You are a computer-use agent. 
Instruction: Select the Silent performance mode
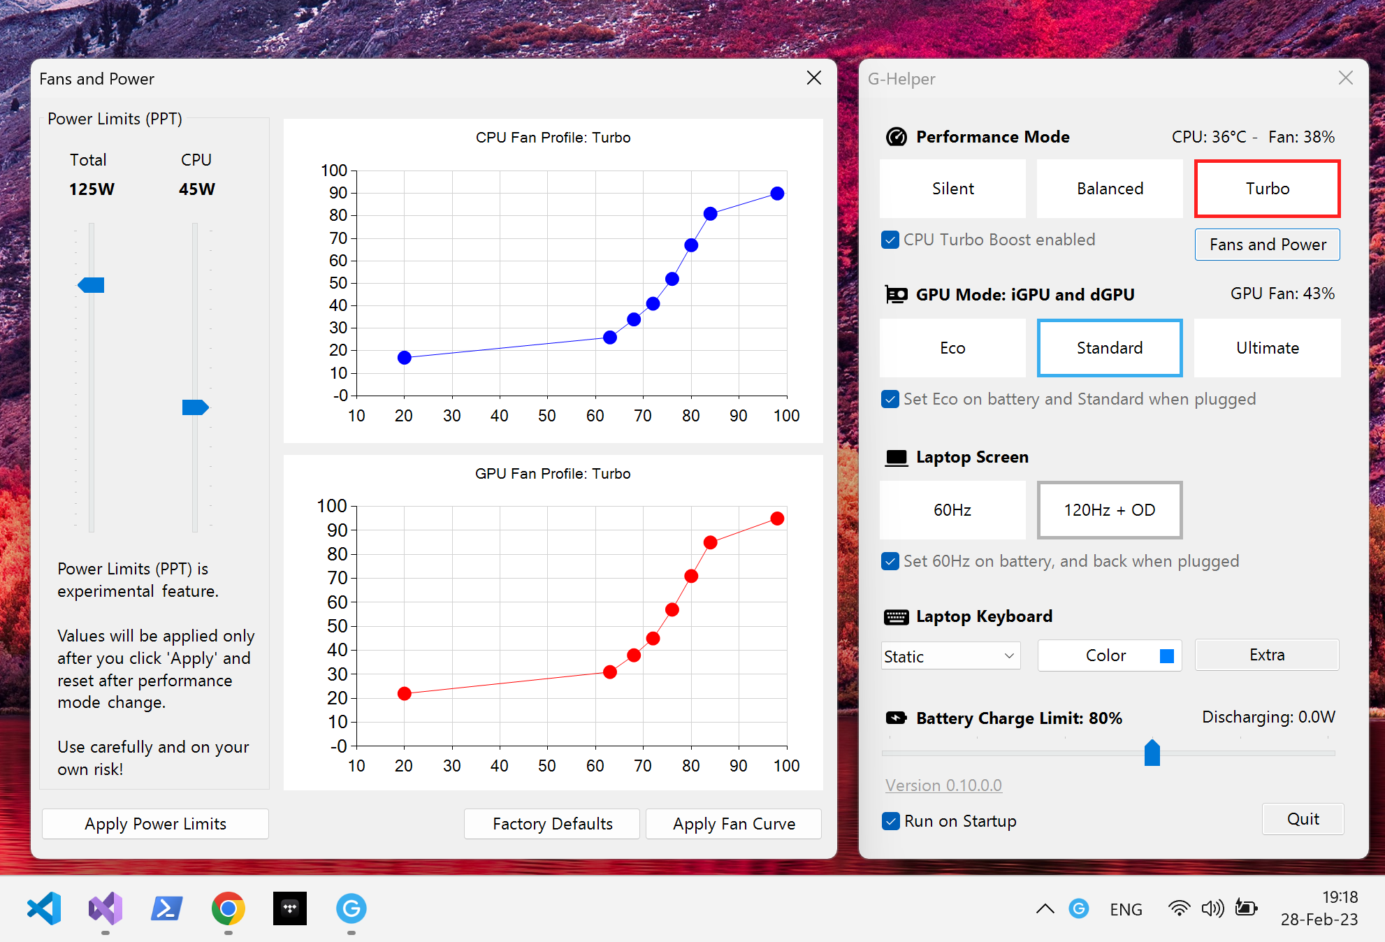pos(952,189)
